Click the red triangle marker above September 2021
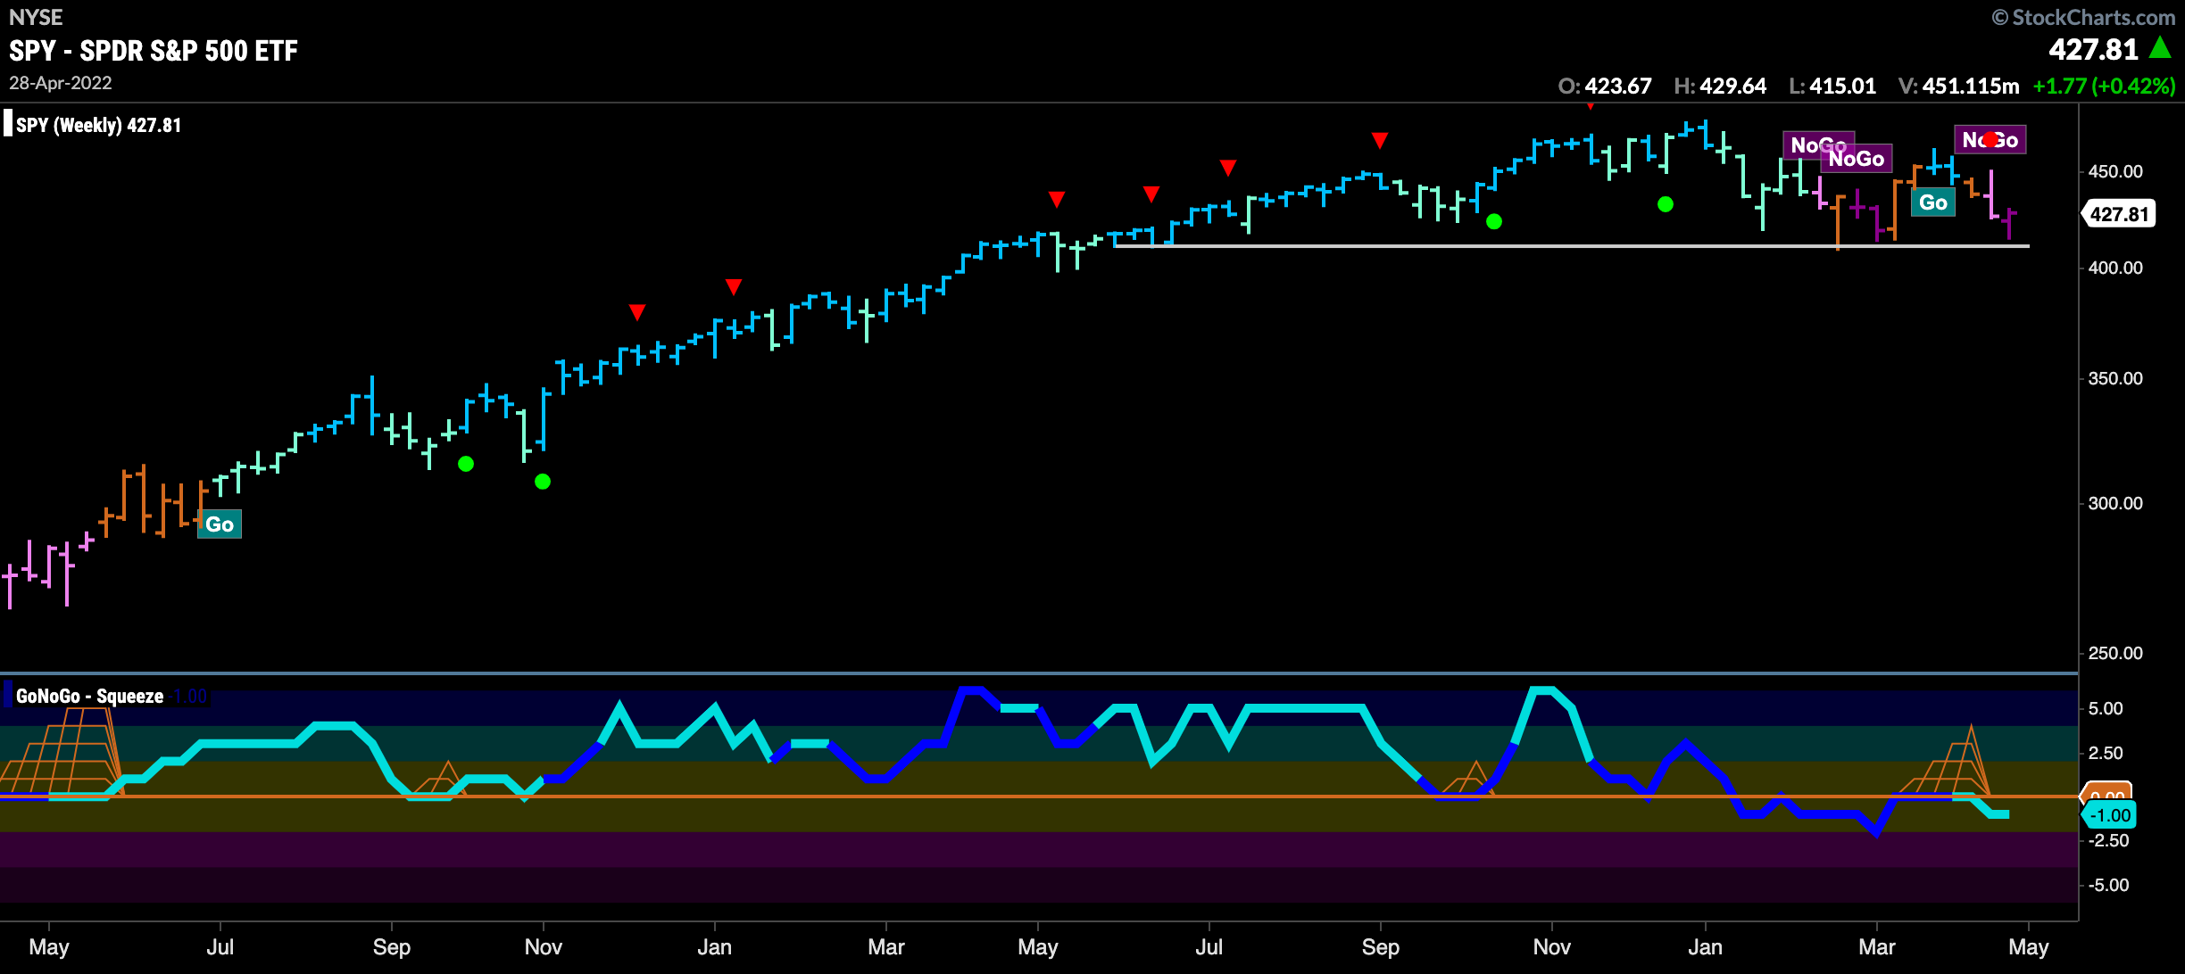 tap(1380, 140)
